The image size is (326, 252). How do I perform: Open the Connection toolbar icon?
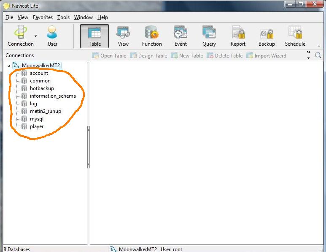21,36
